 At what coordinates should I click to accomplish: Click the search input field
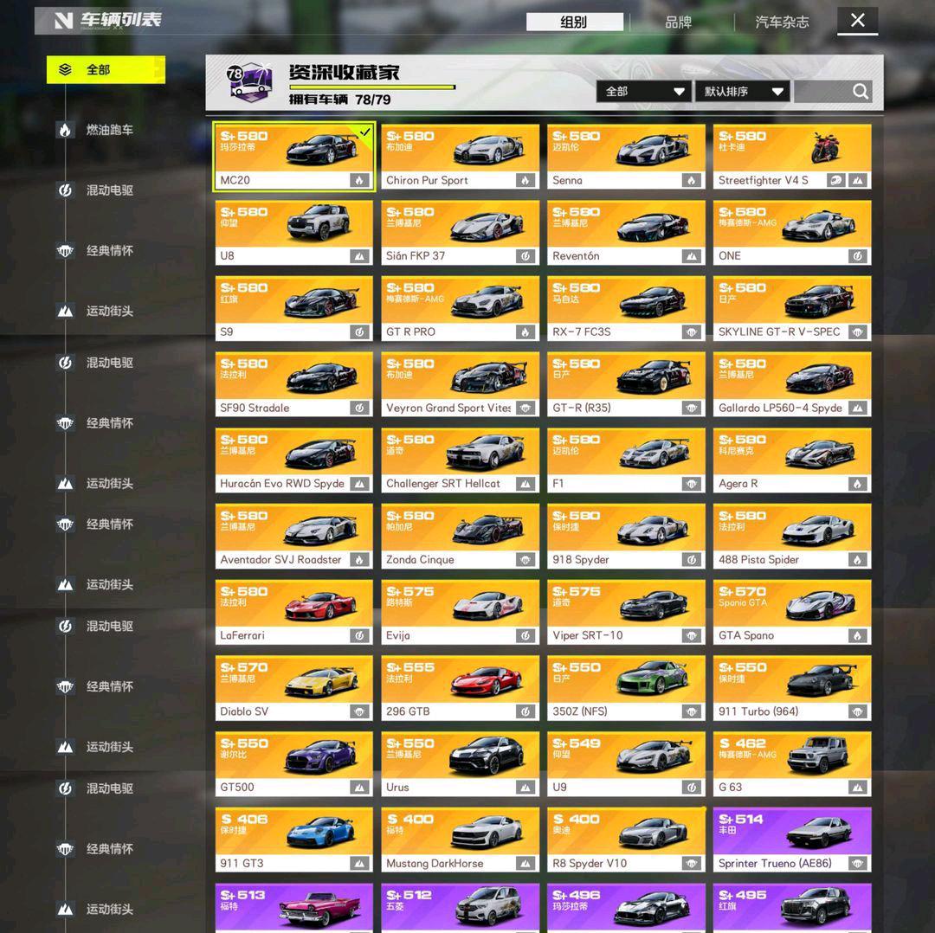pos(823,91)
